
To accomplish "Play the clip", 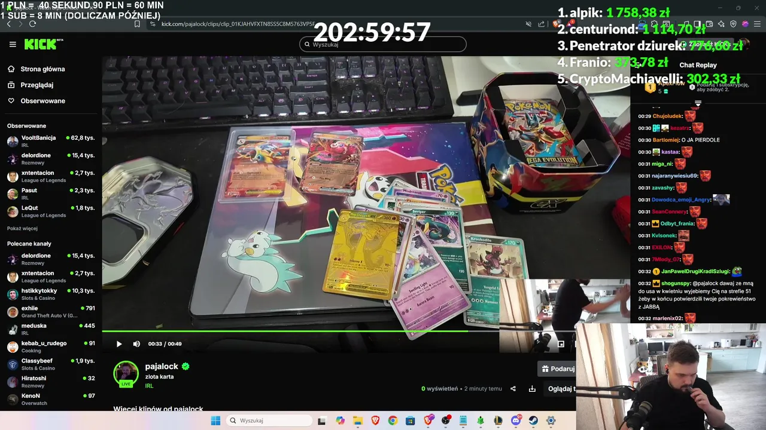I will pos(119,343).
